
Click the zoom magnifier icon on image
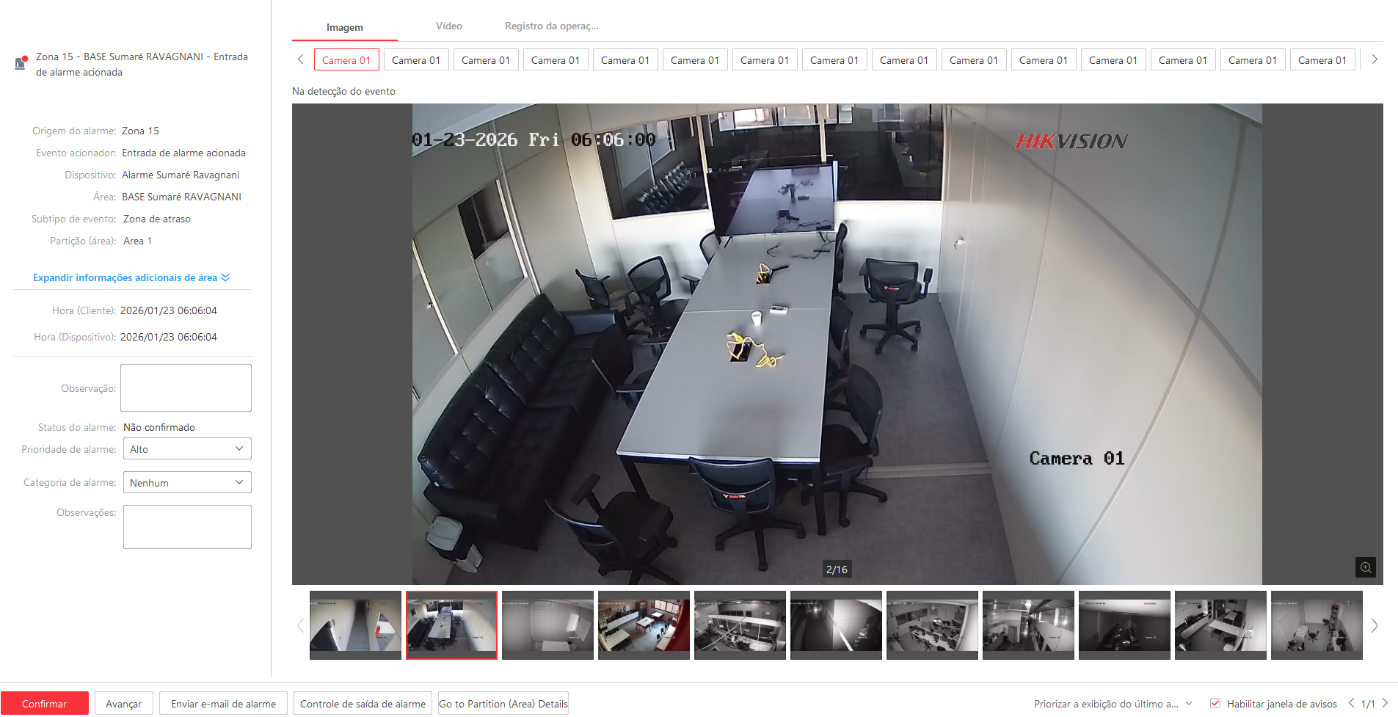(1365, 567)
